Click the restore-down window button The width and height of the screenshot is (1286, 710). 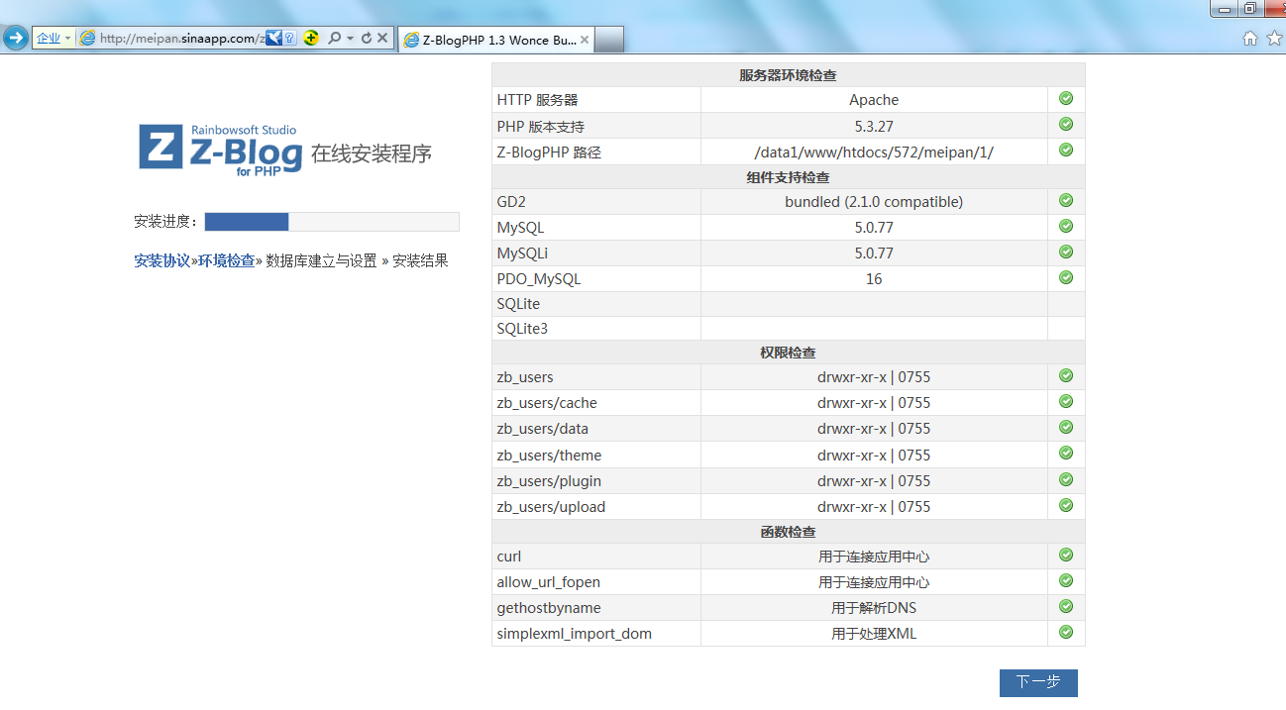pos(1251,8)
